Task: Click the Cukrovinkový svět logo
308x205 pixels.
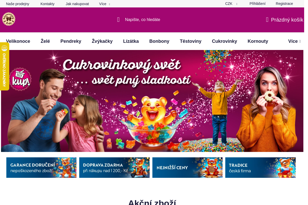Action: [x=9, y=19]
